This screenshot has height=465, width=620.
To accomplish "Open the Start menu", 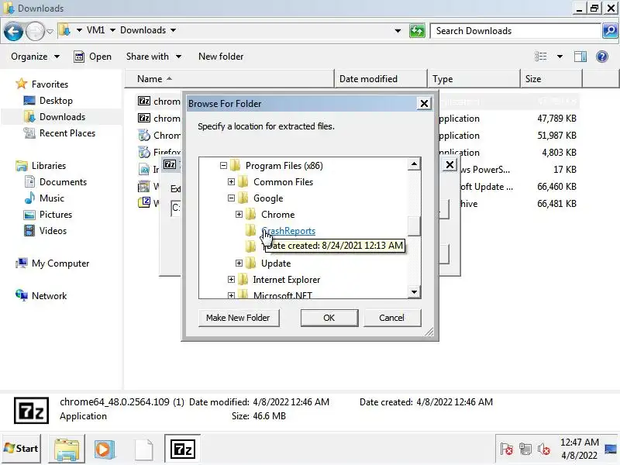I will [22, 449].
